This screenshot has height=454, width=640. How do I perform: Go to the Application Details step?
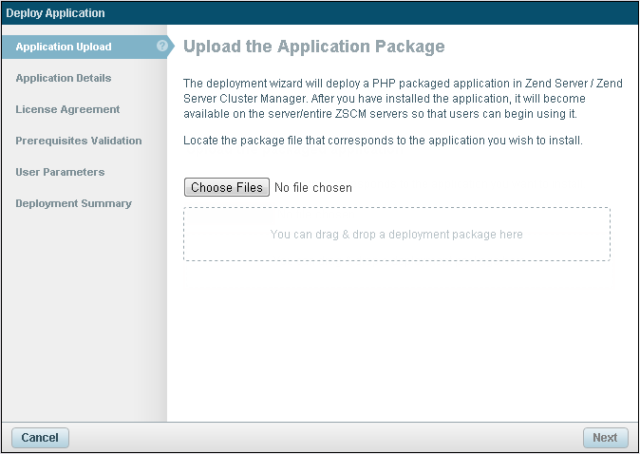[64, 78]
